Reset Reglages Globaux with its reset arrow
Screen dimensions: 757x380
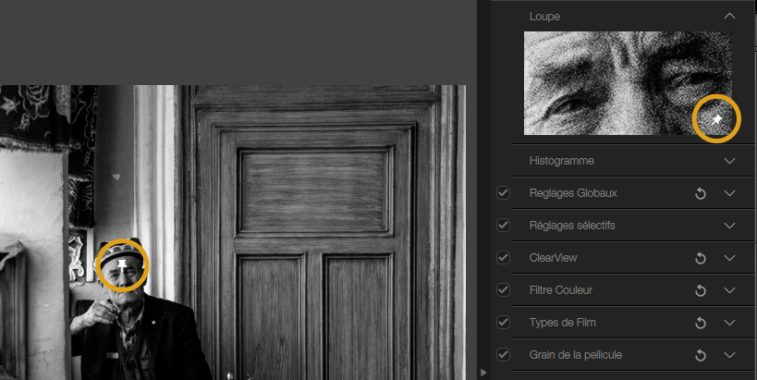tap(701, 193)
